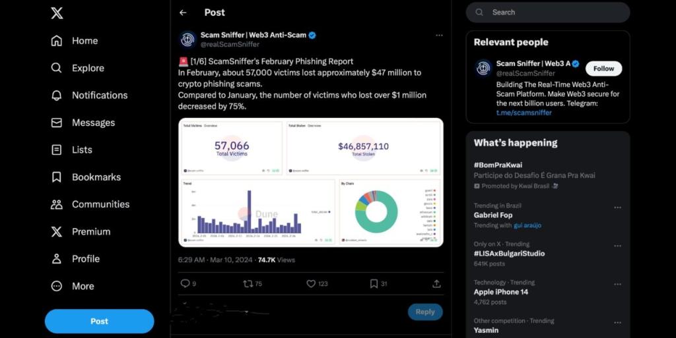Image resolution: width=676 pixels, height=338 pixels.
Task: Share the post via share icon
Action: coord(436,283)
